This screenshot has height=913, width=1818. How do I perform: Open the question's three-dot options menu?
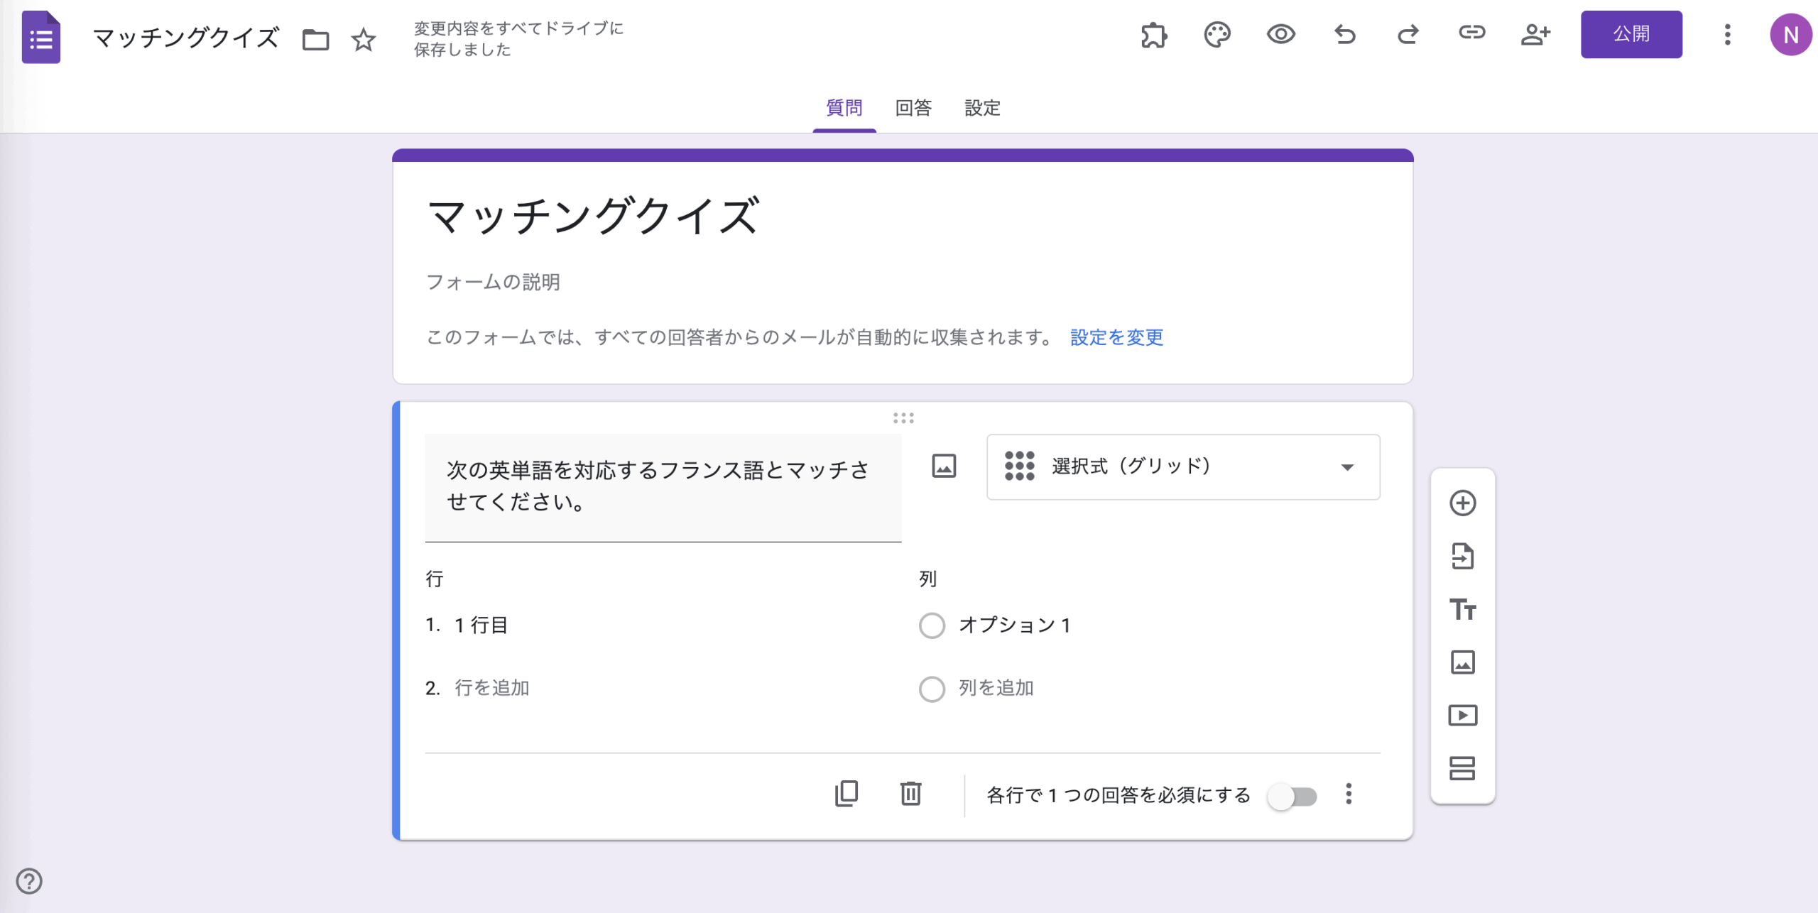click(1348, 795)
